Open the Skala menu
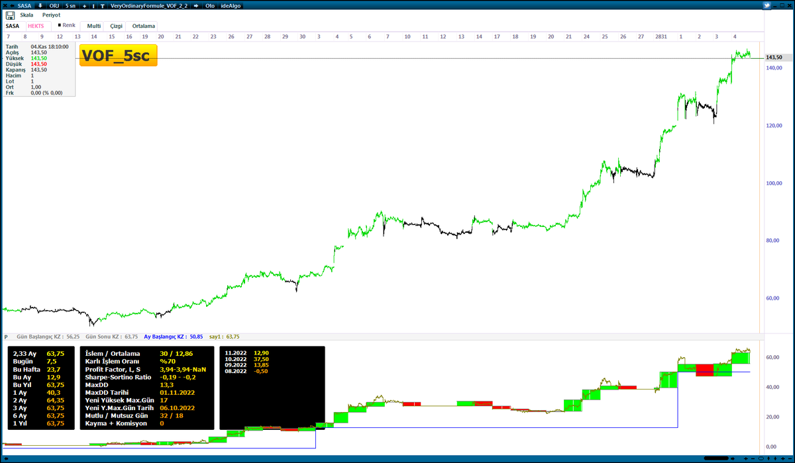795x463 pixels. click(x=26, y=15)
